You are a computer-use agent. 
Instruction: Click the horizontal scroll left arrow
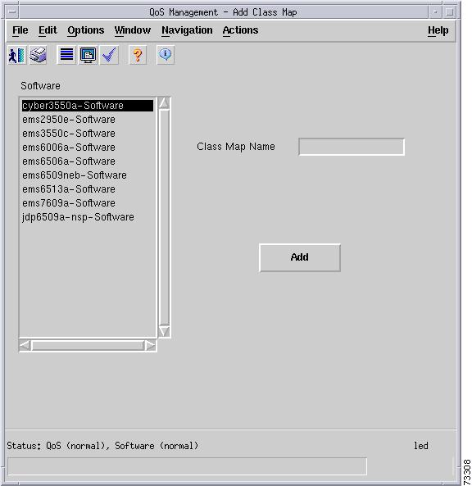(x=25, y=345)
